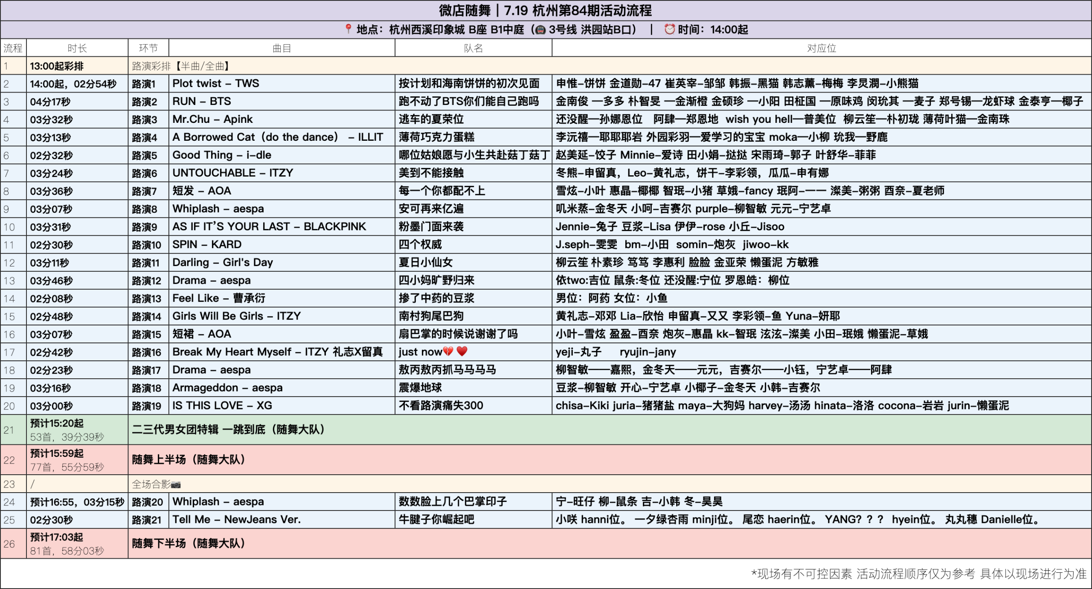Select the song cell IS THIS LOVE – XG
This screenshot has width=1092, height=589.
coord(282,406)
